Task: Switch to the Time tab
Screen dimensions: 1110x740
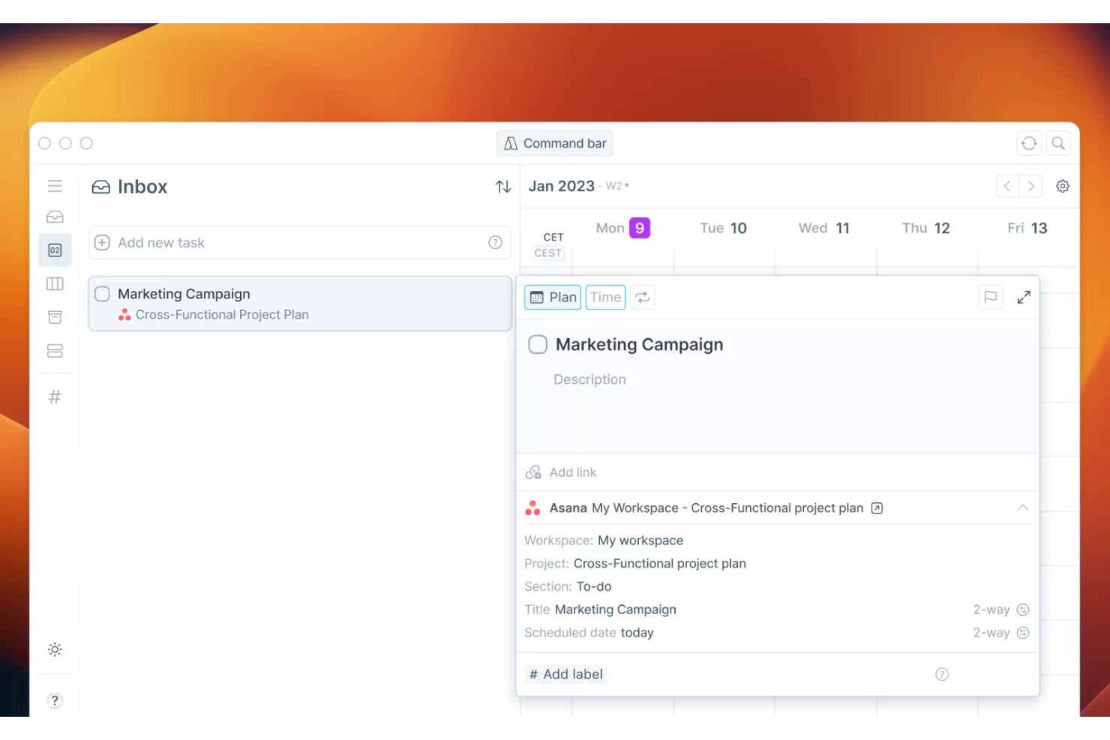Action: pos(605,298)
